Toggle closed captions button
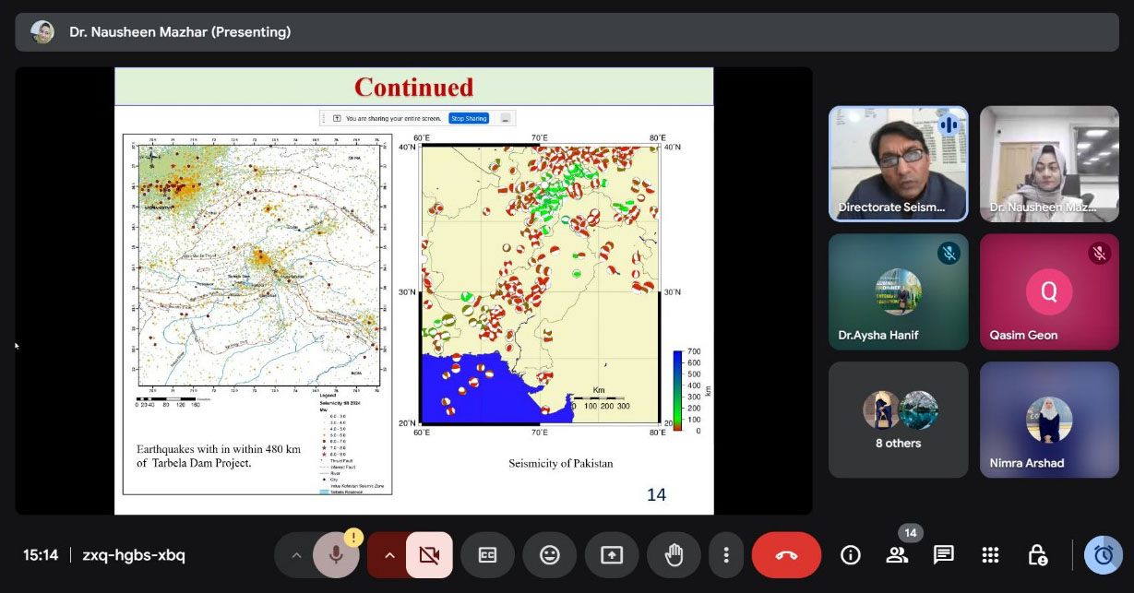1134x593 pixels. 487,555
